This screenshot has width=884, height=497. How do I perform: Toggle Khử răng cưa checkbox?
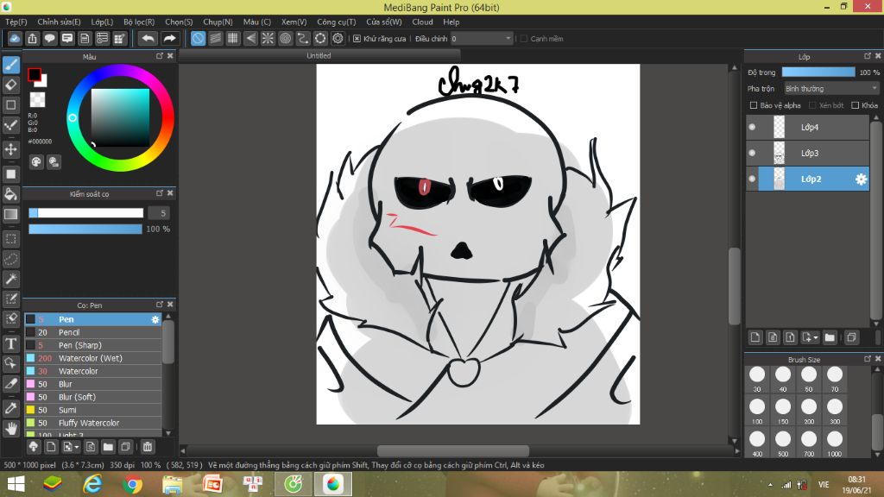click(357, 39)
